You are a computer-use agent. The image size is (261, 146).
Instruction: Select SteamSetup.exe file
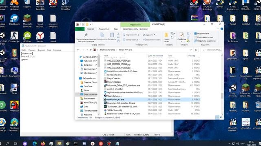coord(114,96)
